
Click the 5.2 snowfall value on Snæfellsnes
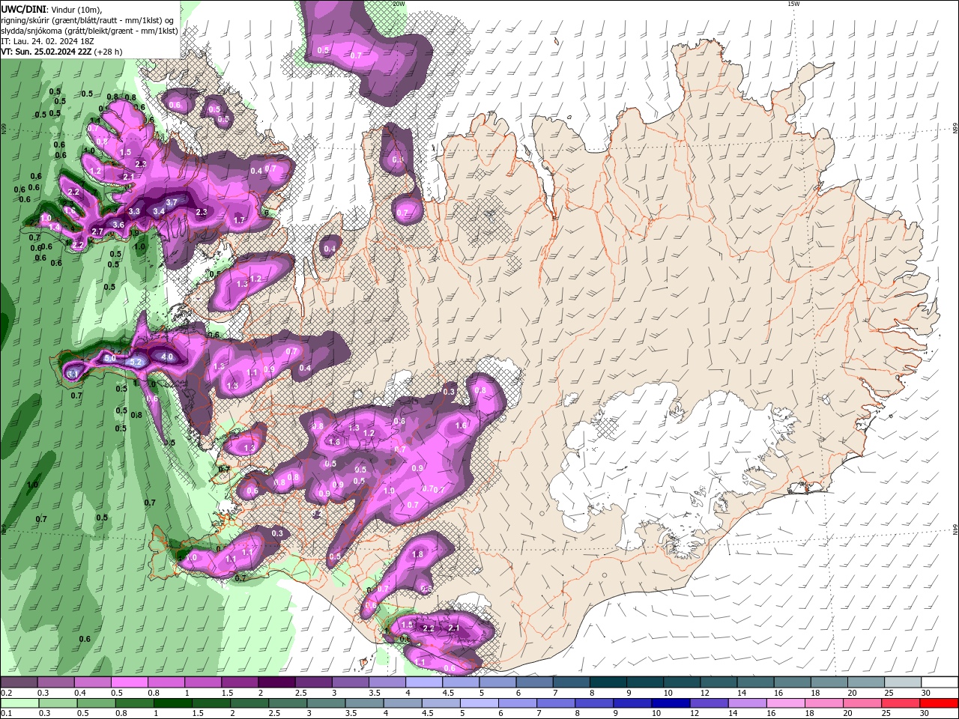pyautogui.click(x=136, y=362)
